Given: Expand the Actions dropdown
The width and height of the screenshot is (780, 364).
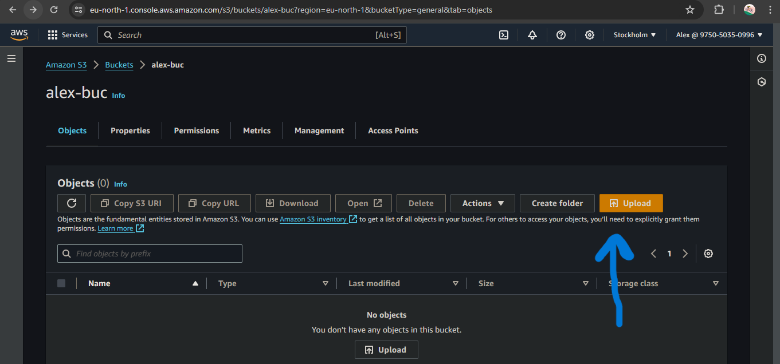Looking at the screenshot, I should point(483,203).
